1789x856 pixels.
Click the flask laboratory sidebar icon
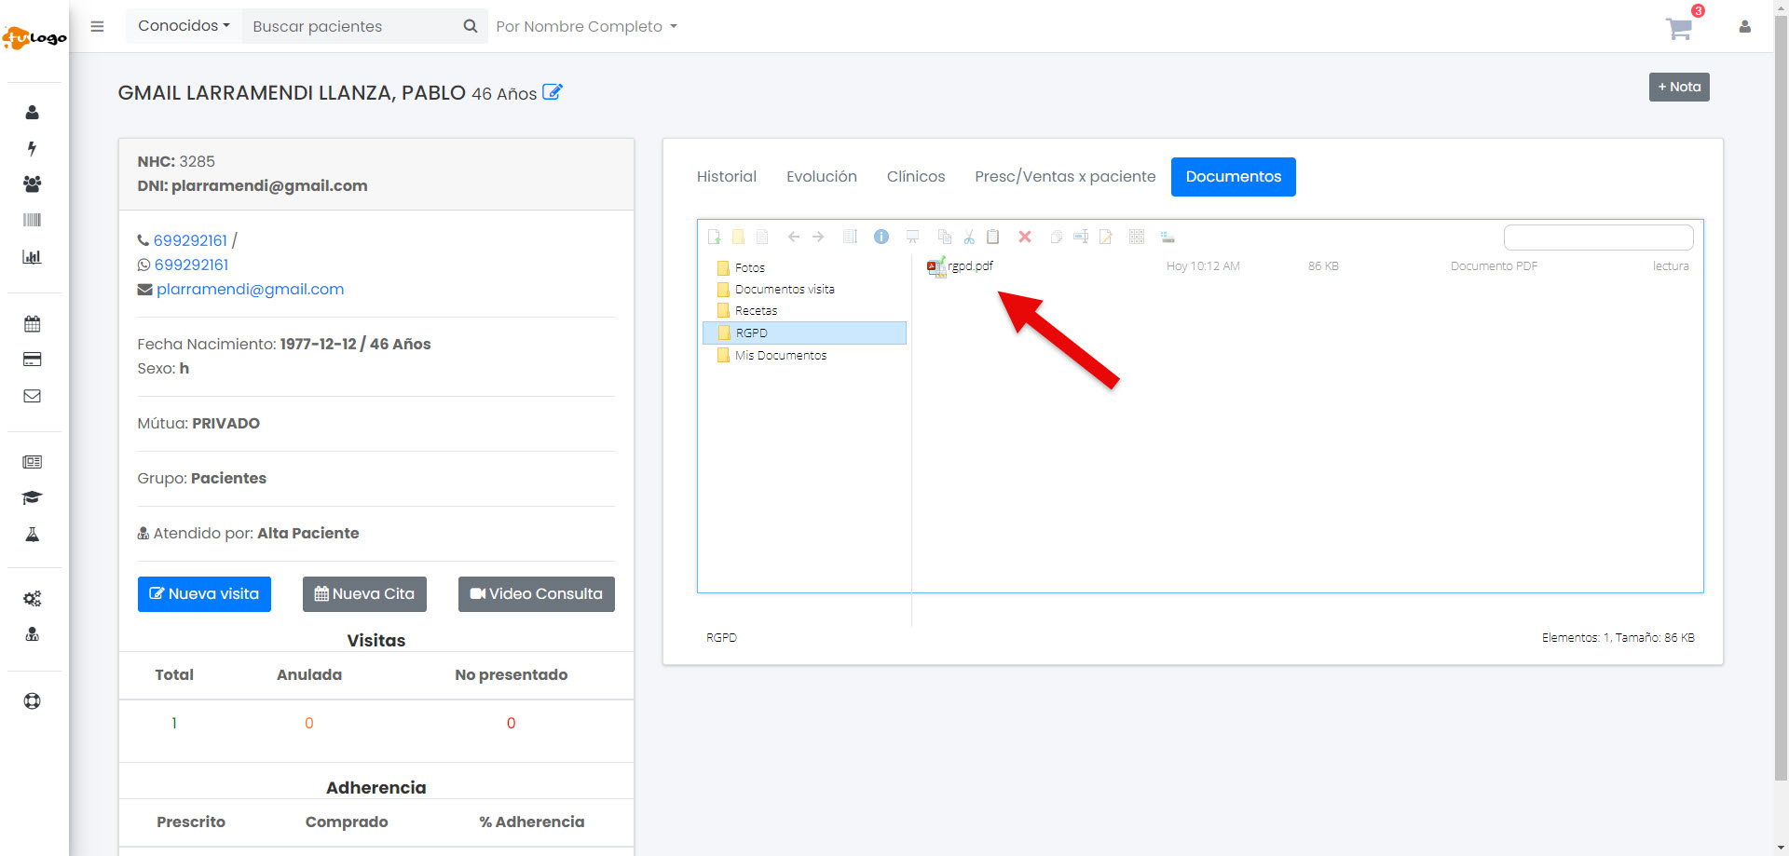pos(32,535)
